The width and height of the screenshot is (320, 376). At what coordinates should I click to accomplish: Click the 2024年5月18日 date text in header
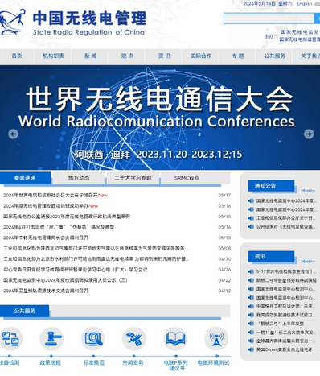[x=259, y=4]
